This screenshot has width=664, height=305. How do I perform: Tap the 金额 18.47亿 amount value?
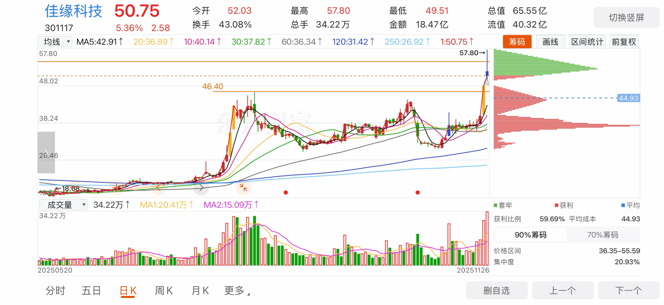tap(432, 25)
